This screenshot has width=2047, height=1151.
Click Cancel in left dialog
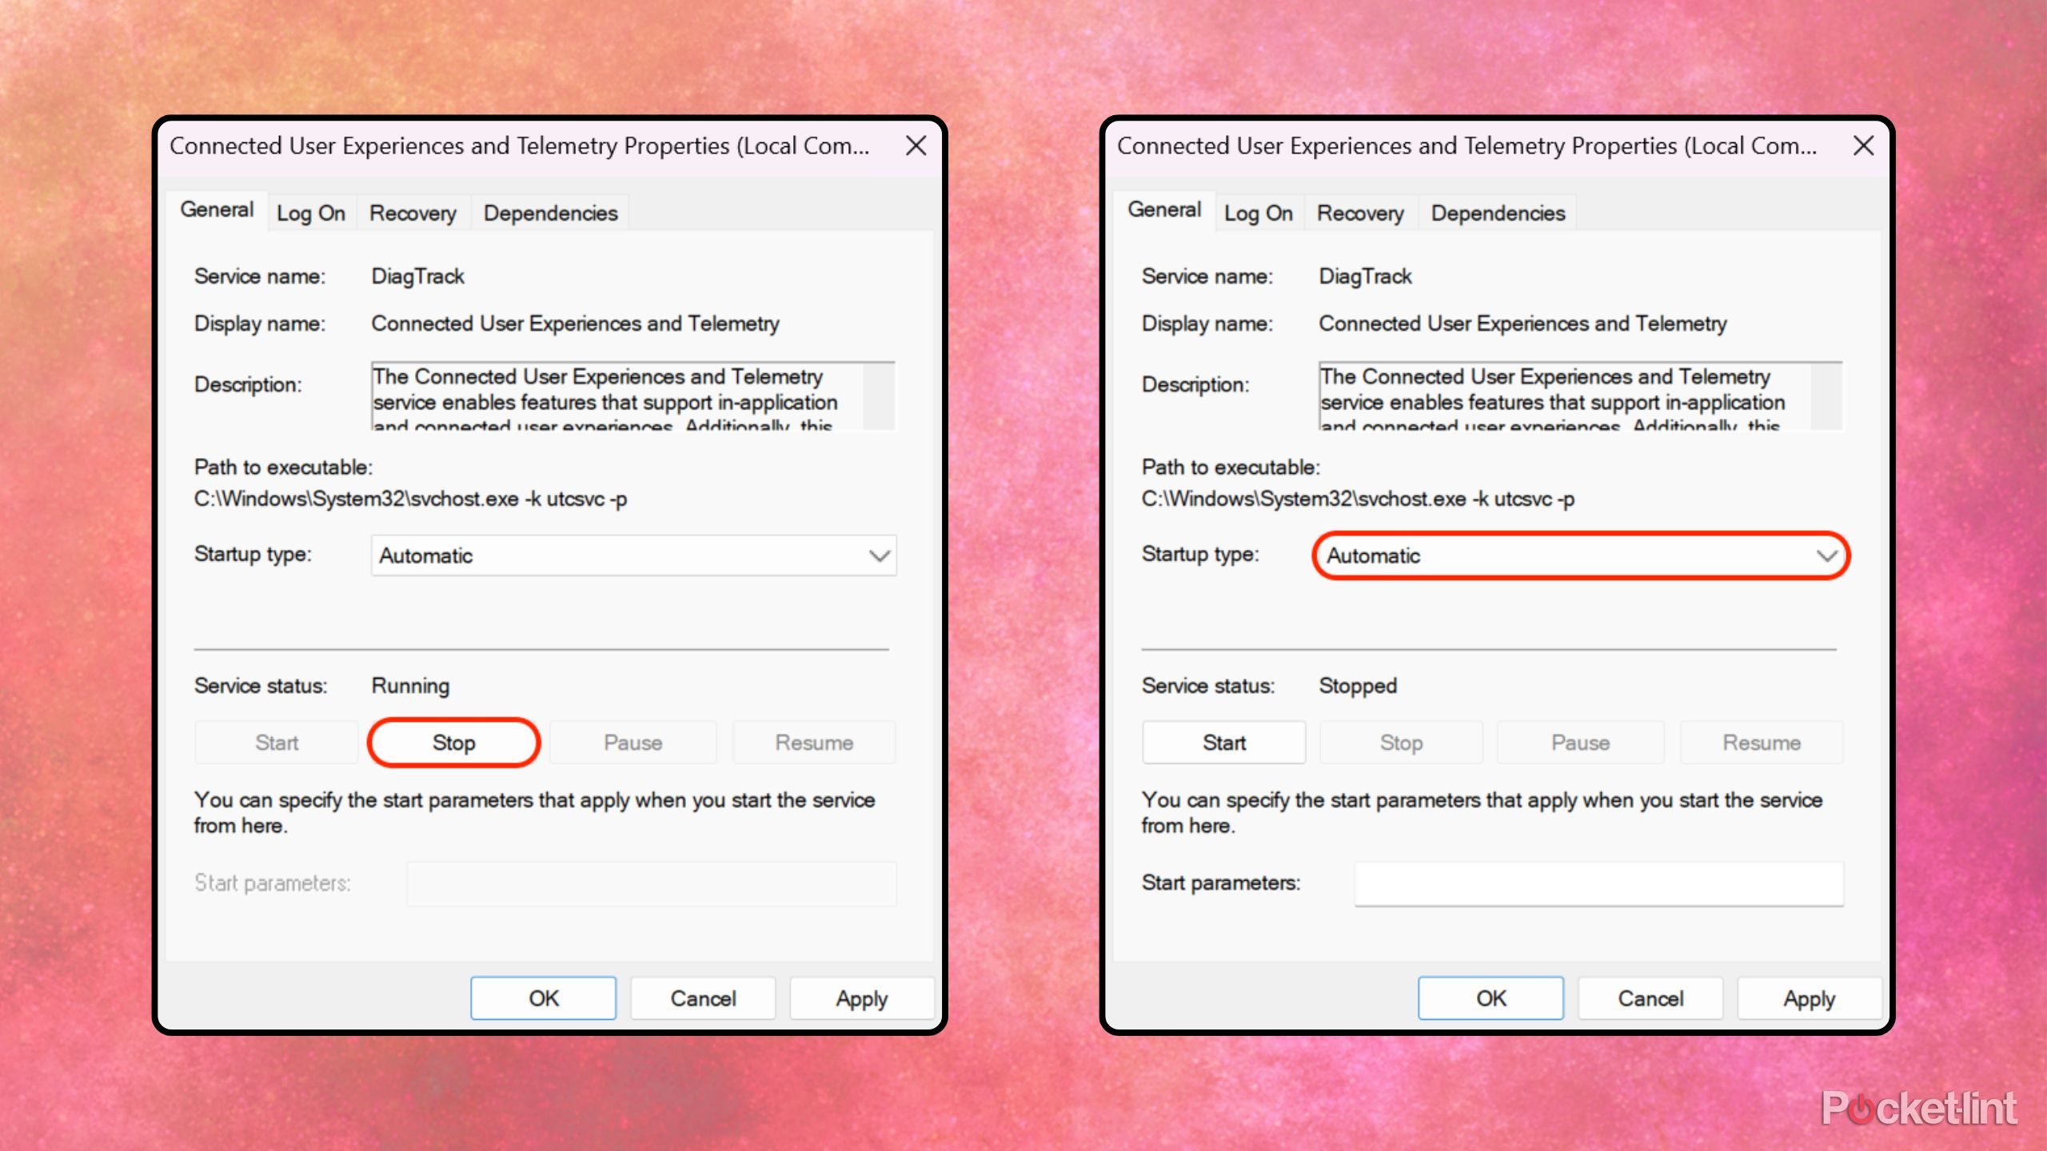click(703, 998)
